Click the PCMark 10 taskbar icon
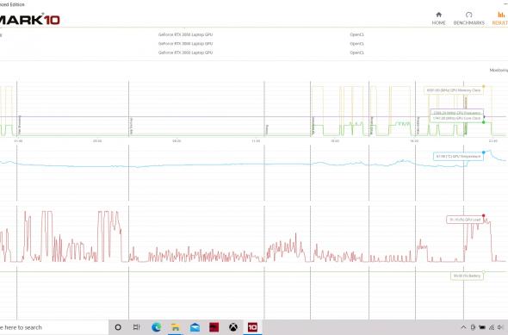 click(x=252, y=327)
